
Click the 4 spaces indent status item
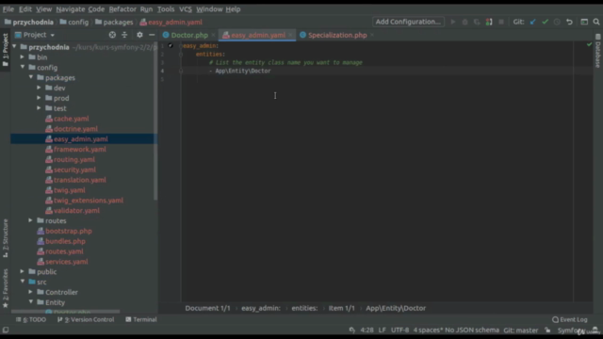429,331
